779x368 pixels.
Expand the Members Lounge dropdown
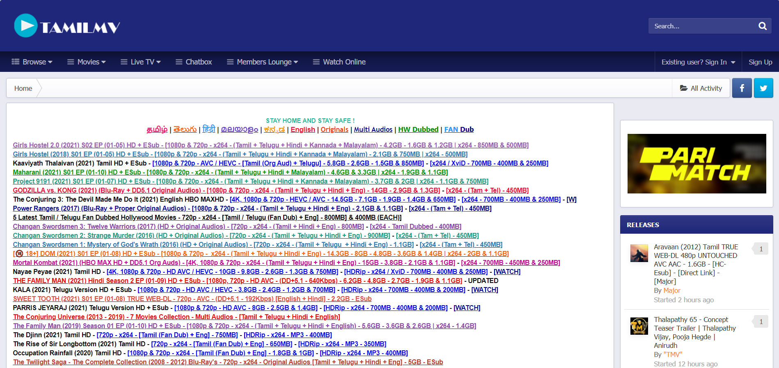point(263,62)
